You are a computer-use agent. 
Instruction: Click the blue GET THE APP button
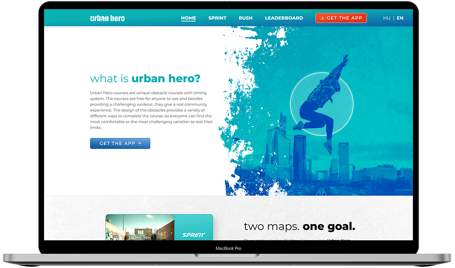click(120, 143)
